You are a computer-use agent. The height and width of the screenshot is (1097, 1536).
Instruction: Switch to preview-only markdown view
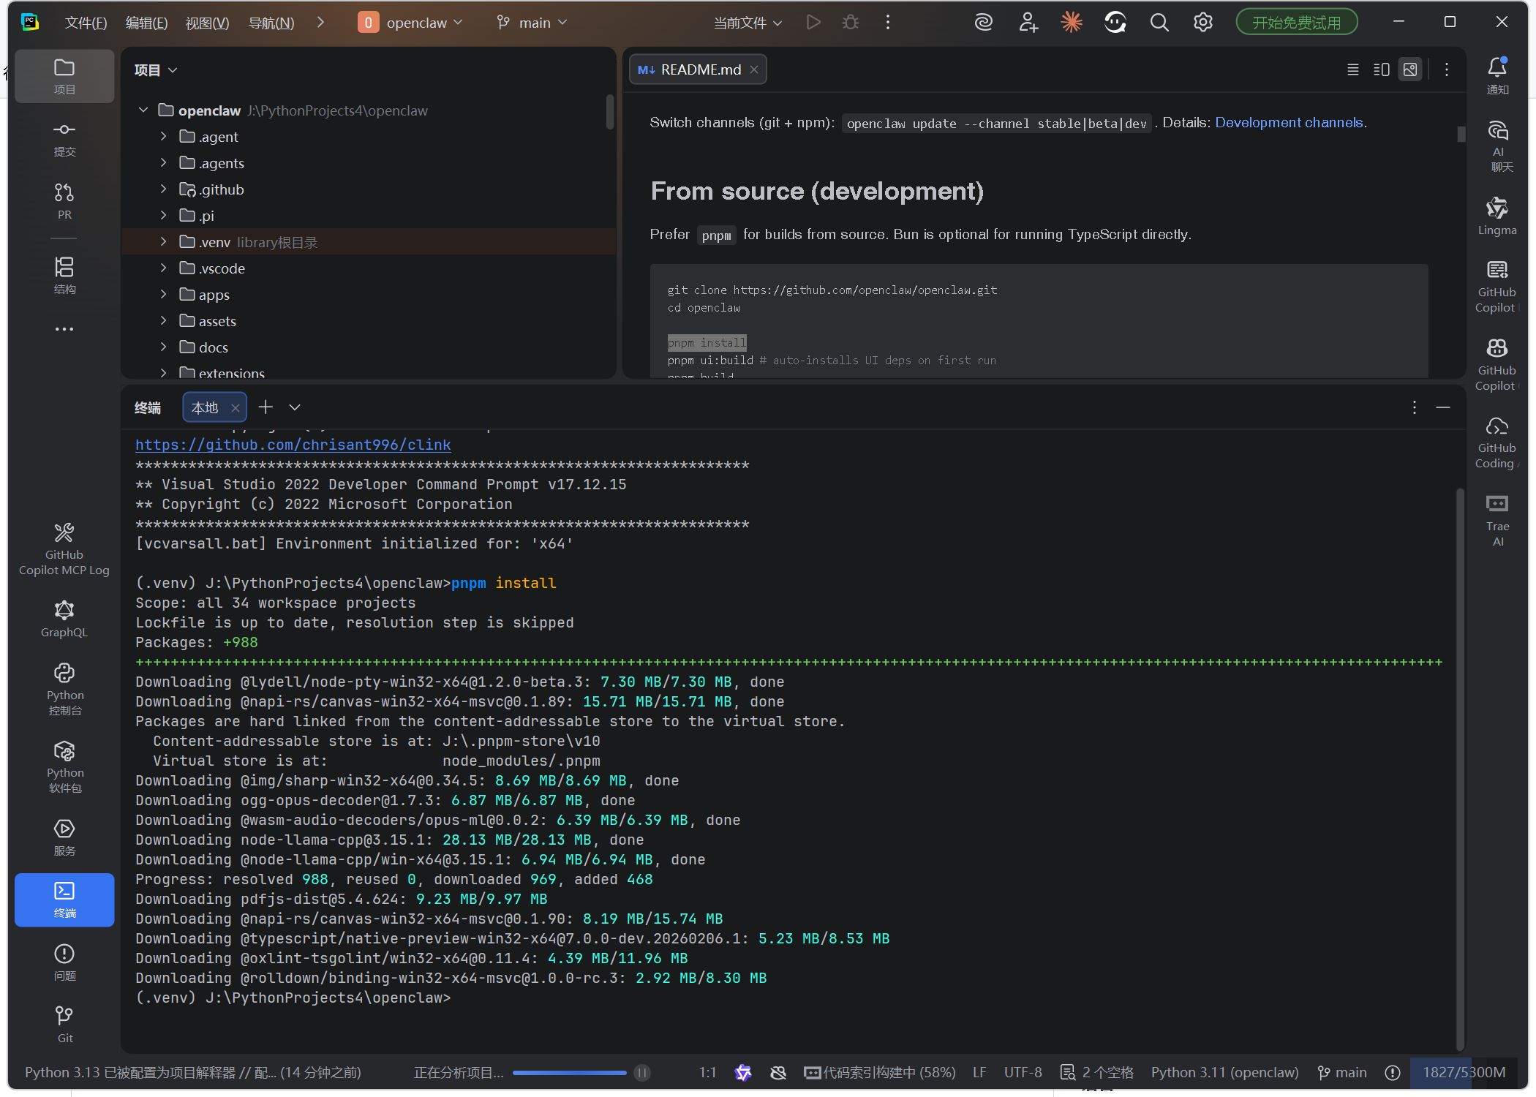[1409, 69]
